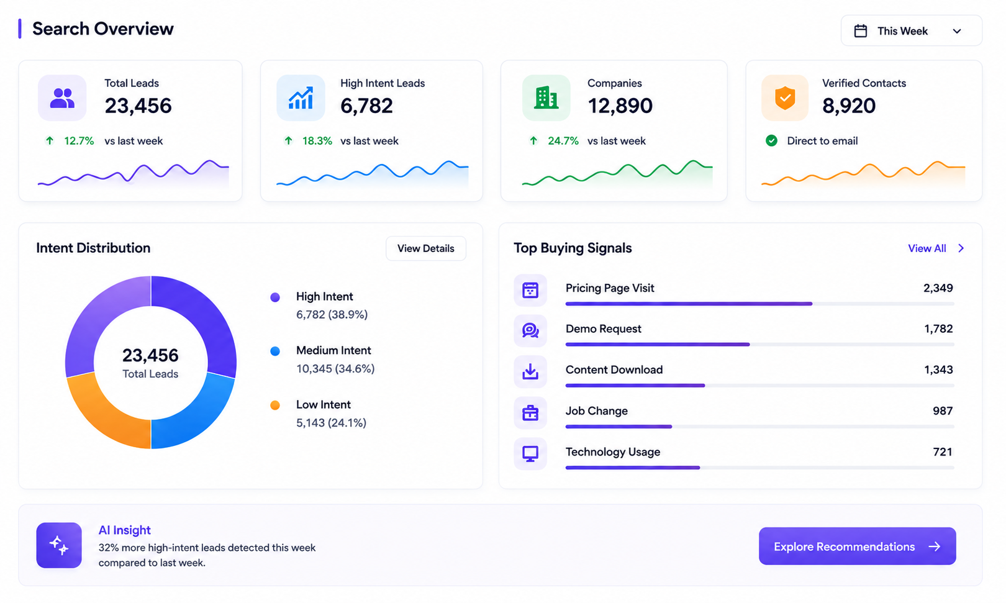Select the Medium Intent legend dot
This screenshot has height=603, width=1006.
275,351
